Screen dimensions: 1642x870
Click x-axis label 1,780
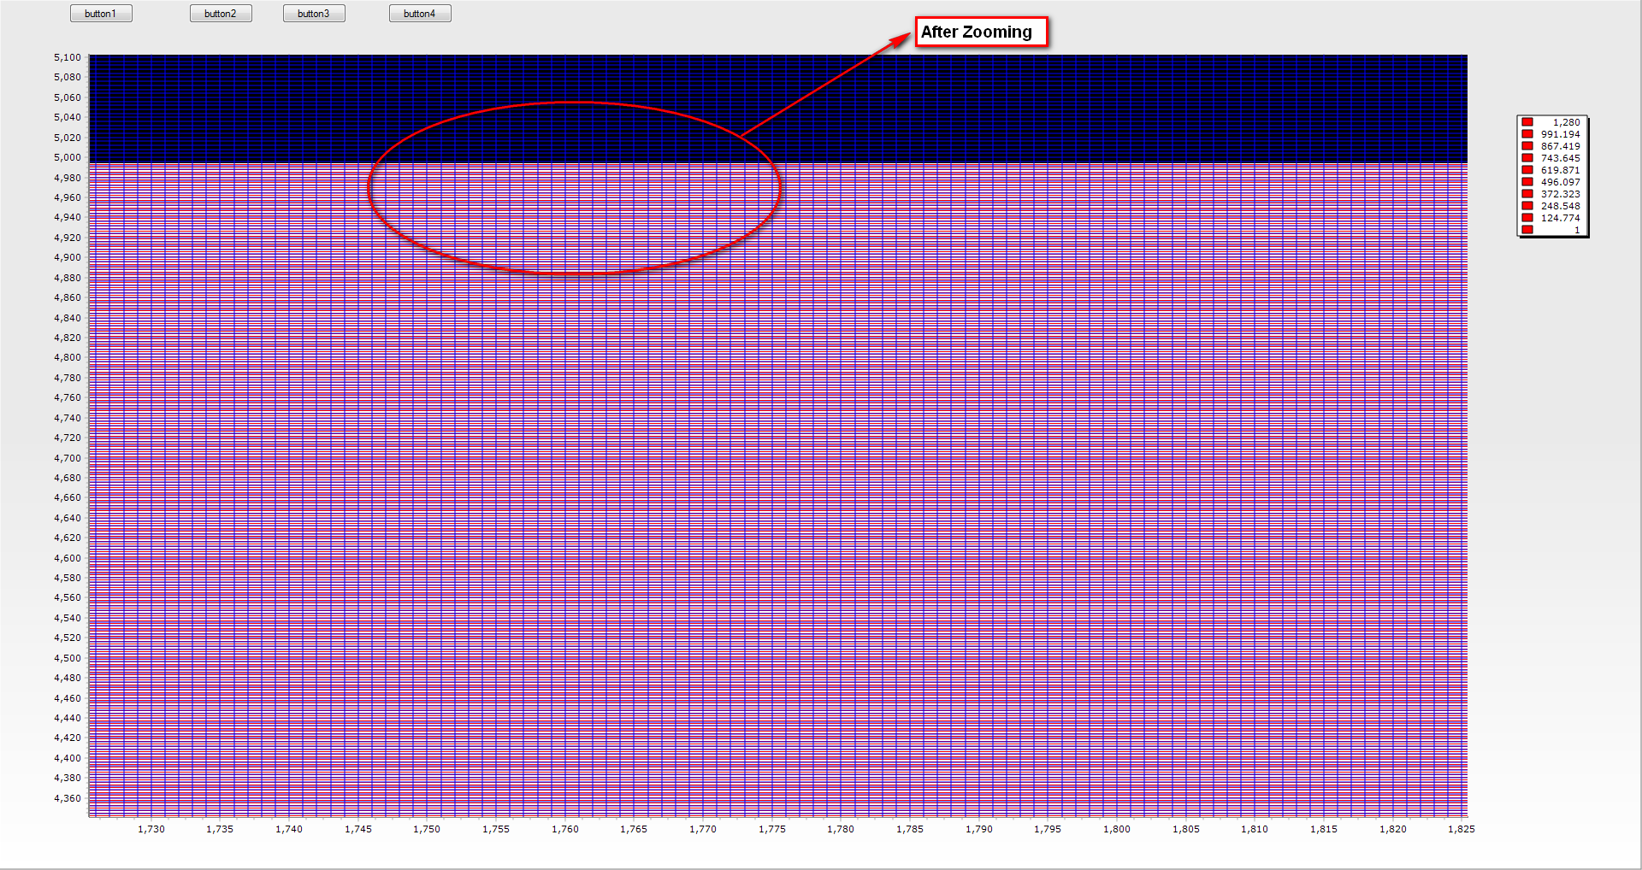point(841,829)
